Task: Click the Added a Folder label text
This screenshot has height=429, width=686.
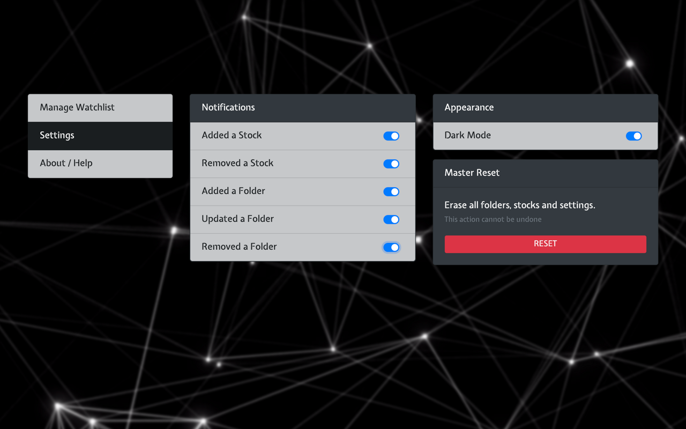Action: (x=233, y=191)
